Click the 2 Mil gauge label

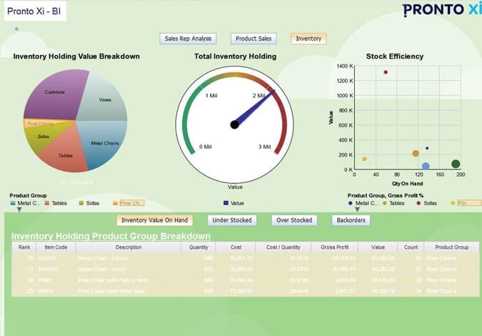[x=259, y=96]
